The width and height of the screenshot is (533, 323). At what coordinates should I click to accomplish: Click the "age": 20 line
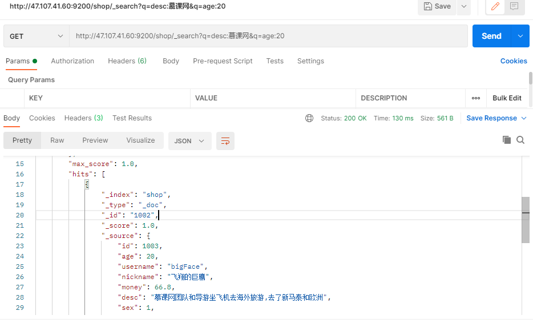138,256
